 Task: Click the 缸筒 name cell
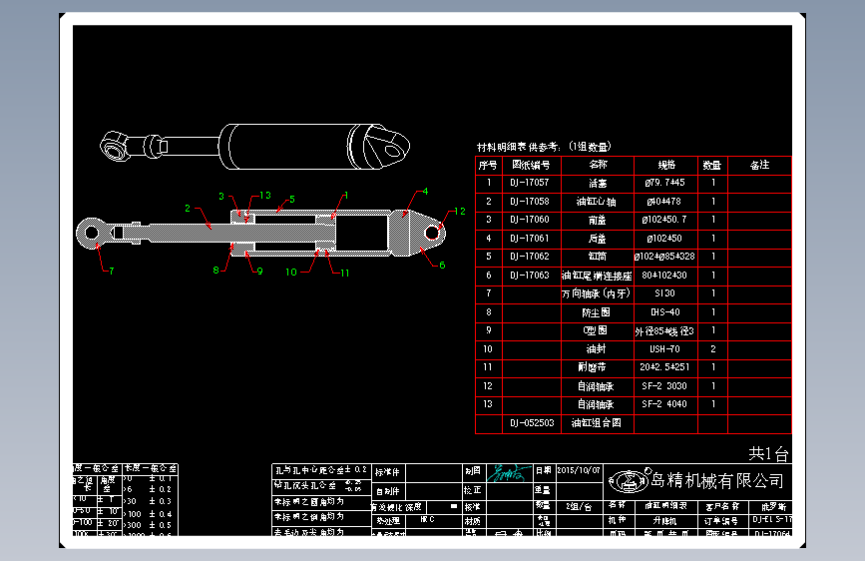tap(597, 257)
